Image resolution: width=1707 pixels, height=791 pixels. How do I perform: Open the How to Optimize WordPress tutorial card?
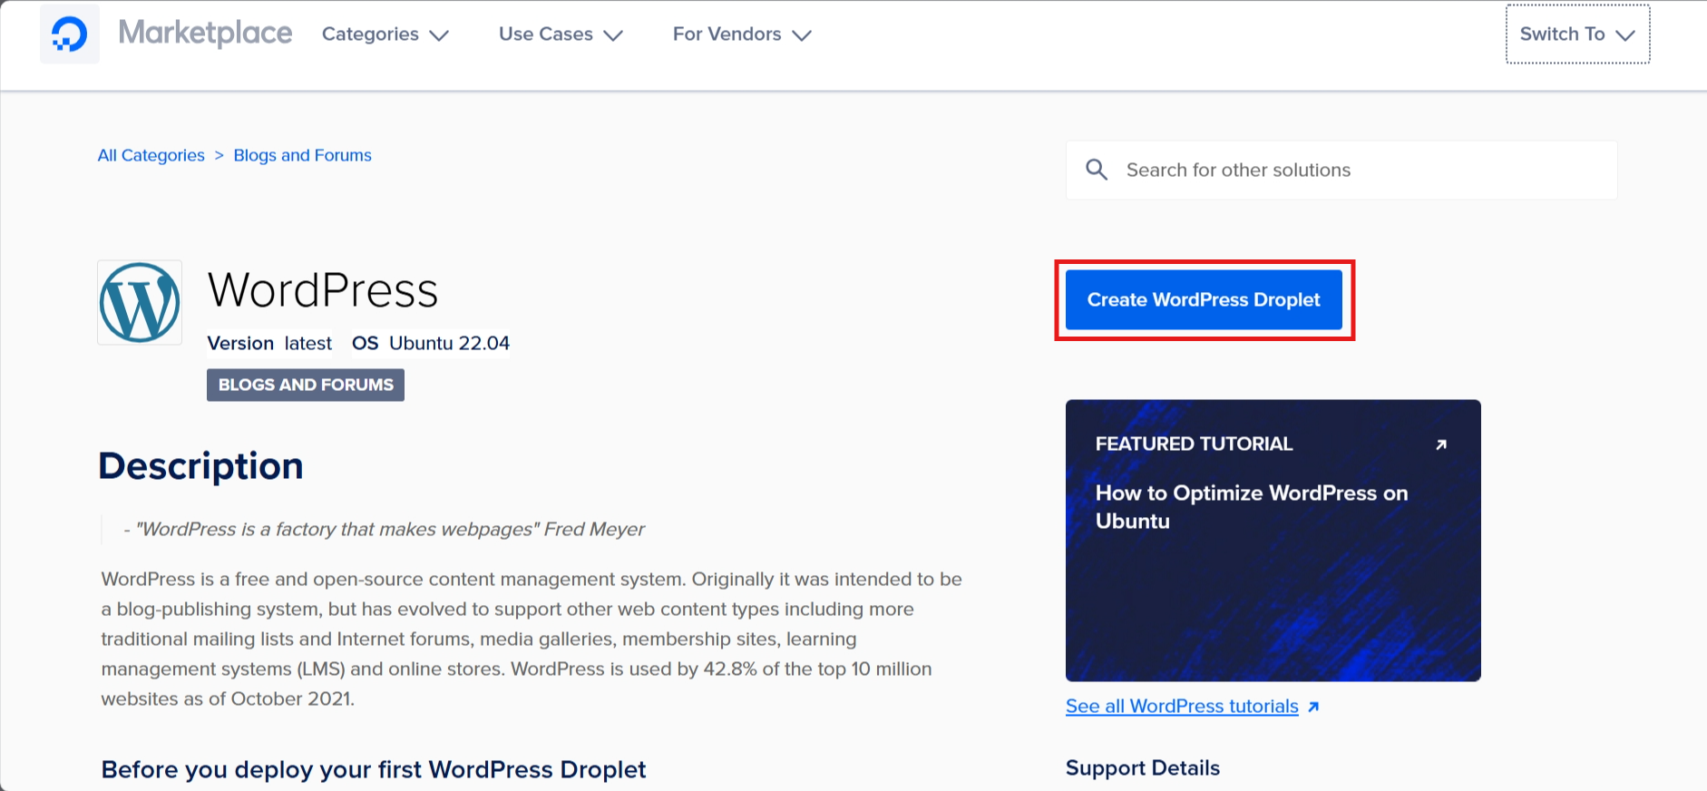tap(1273, 541)
